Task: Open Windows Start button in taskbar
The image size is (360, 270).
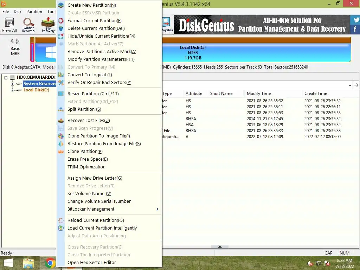Action: tap(8, 263)
